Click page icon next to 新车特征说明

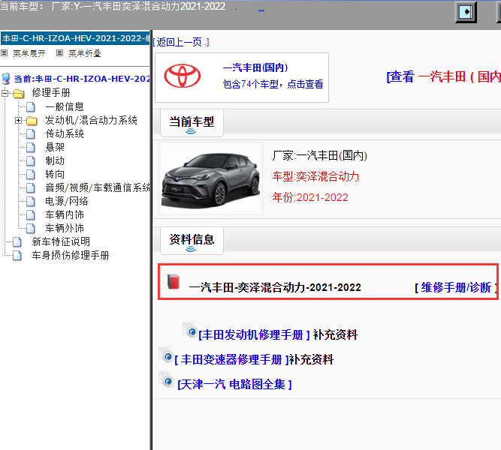click(x=17, y=242)
